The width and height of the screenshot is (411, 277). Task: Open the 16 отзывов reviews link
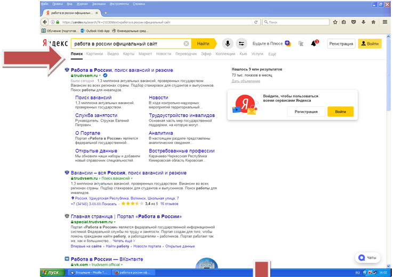coord(169,204)
